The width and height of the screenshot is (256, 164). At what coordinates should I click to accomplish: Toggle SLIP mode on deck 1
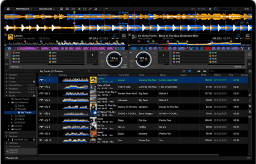(x=125, y=53)
